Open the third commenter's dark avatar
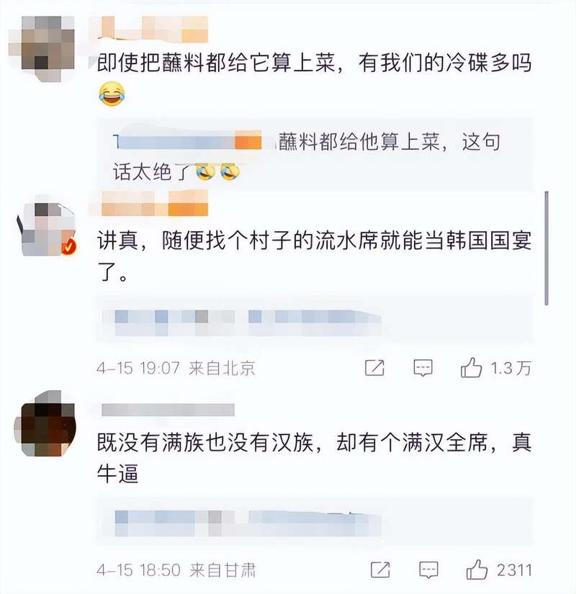The image size is (576, 594). pos(45,423)
